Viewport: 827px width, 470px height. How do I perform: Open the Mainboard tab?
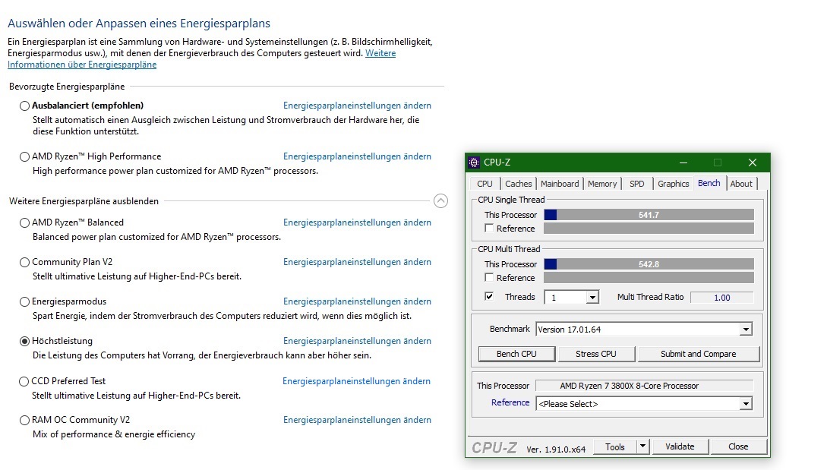[560, 184]
